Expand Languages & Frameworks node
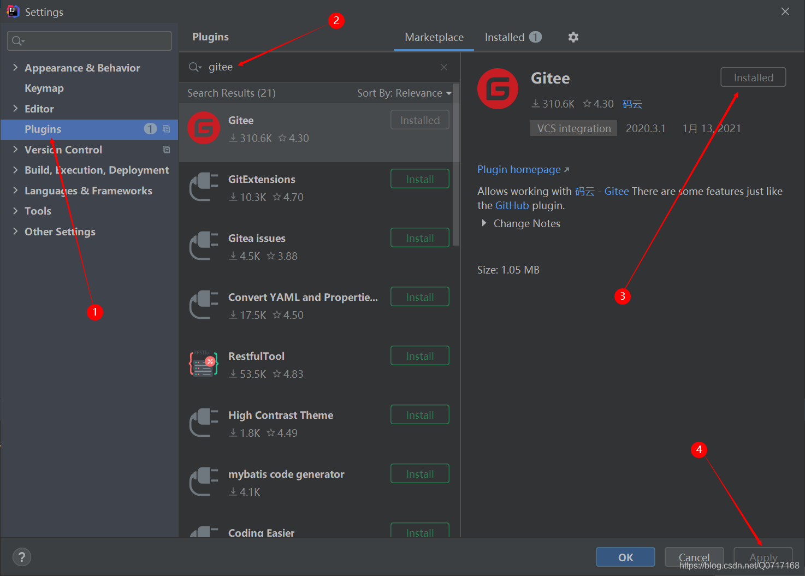805x576 pixels. [x=15, y=190]
